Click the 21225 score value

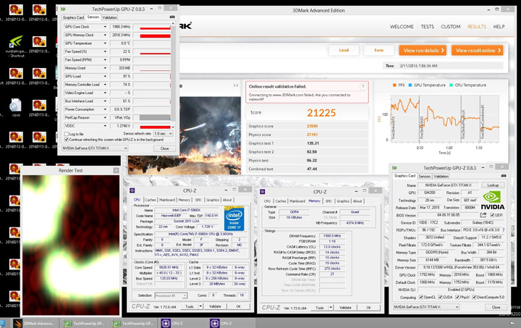[321, 113]
